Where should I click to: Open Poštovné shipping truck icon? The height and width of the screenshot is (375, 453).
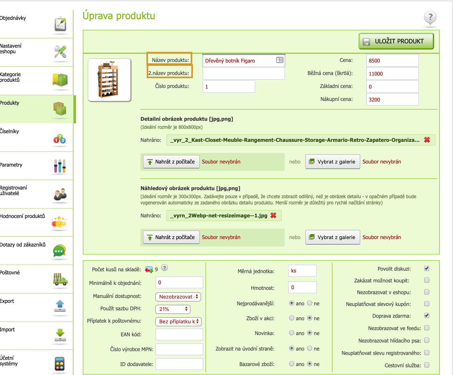coord(60,279)
